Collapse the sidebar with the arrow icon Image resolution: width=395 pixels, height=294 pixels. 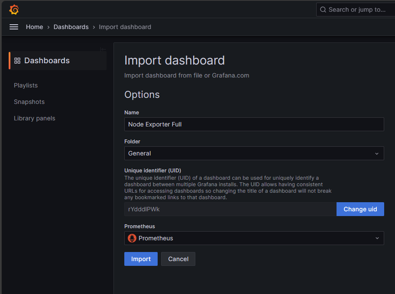(103, 49)
